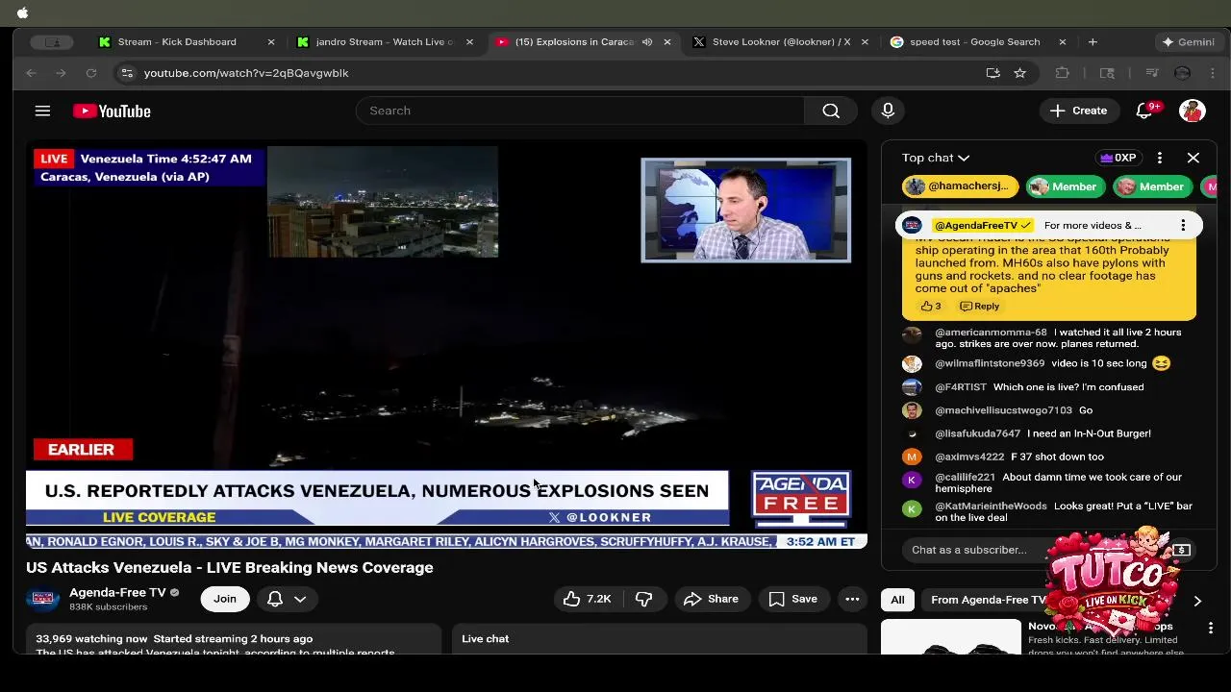Click second green Member chip
The width and height of the screenshot is (1231, 692).
click(1151, 186)
